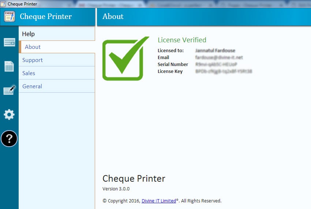Click the Cheque Printer logo in header
Image resolution: width=311 pixels, height=209 pixels.
[x=10, y=16]
